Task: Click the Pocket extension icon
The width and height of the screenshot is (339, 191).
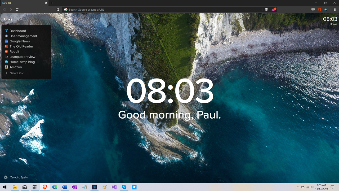Action: pyautogui.click(x=313, y=10)
